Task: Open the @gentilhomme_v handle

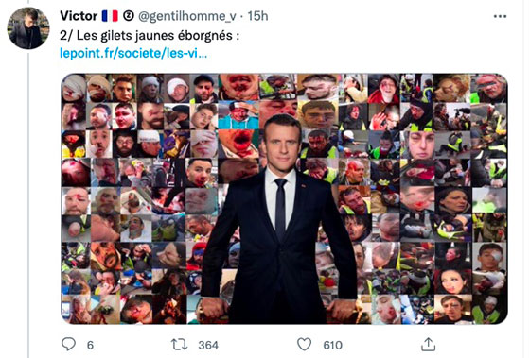Action: 187,16
